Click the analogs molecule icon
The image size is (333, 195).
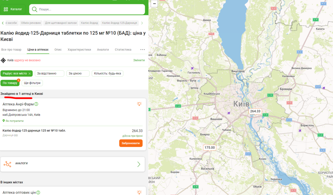click(7, 164)
